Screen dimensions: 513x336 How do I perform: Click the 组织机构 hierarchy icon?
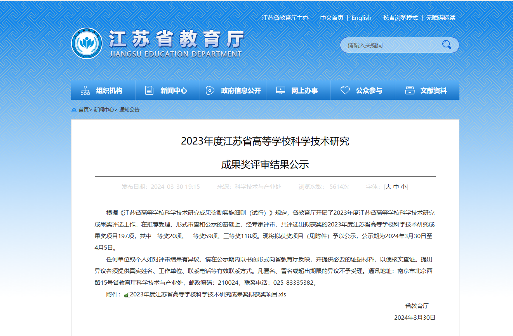tap(85, 91)
